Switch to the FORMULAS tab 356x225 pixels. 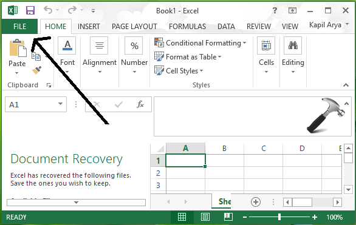187,27
